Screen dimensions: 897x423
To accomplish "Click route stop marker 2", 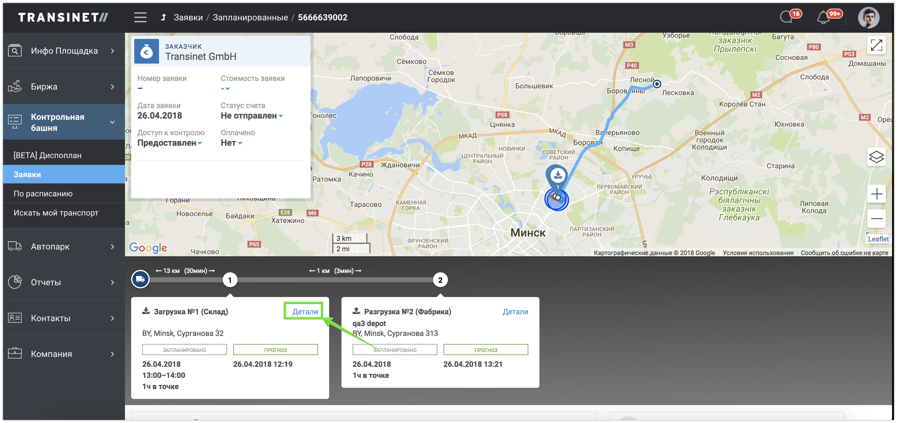I will 440,280.
